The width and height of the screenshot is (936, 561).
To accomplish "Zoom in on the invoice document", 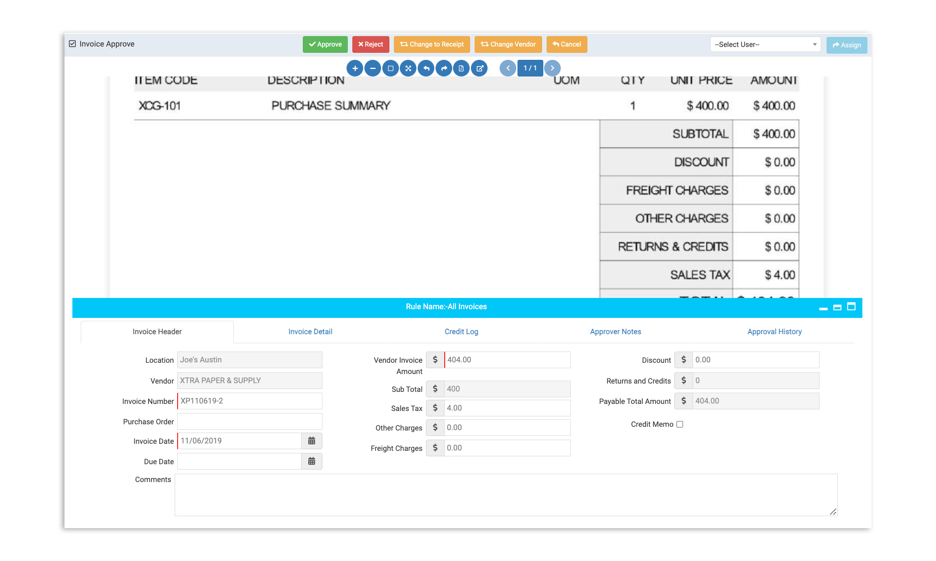I will (355, 68).
